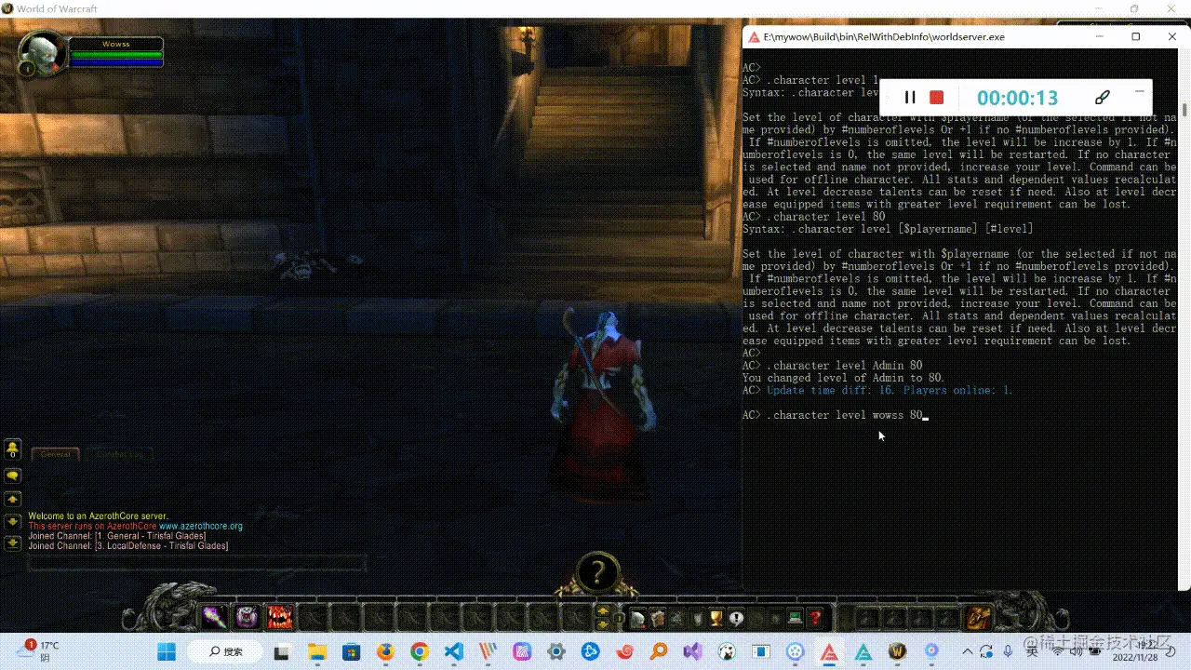Click the recorder annotation pen icon
The width and height of the screenshot is (1191, 670).
click(x=1103, y=98)
